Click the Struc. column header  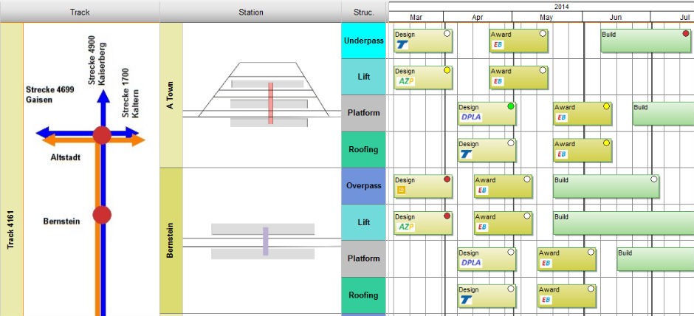click(x=364, y=12)
